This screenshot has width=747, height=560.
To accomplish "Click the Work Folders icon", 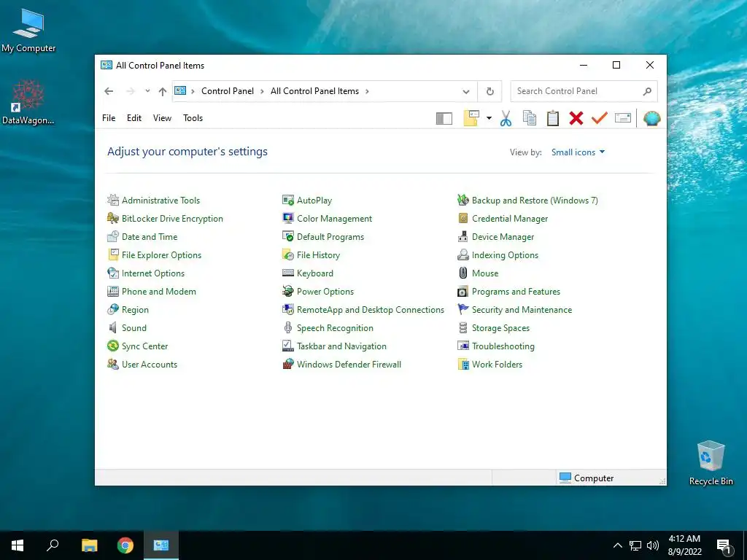I will point(462,364).
